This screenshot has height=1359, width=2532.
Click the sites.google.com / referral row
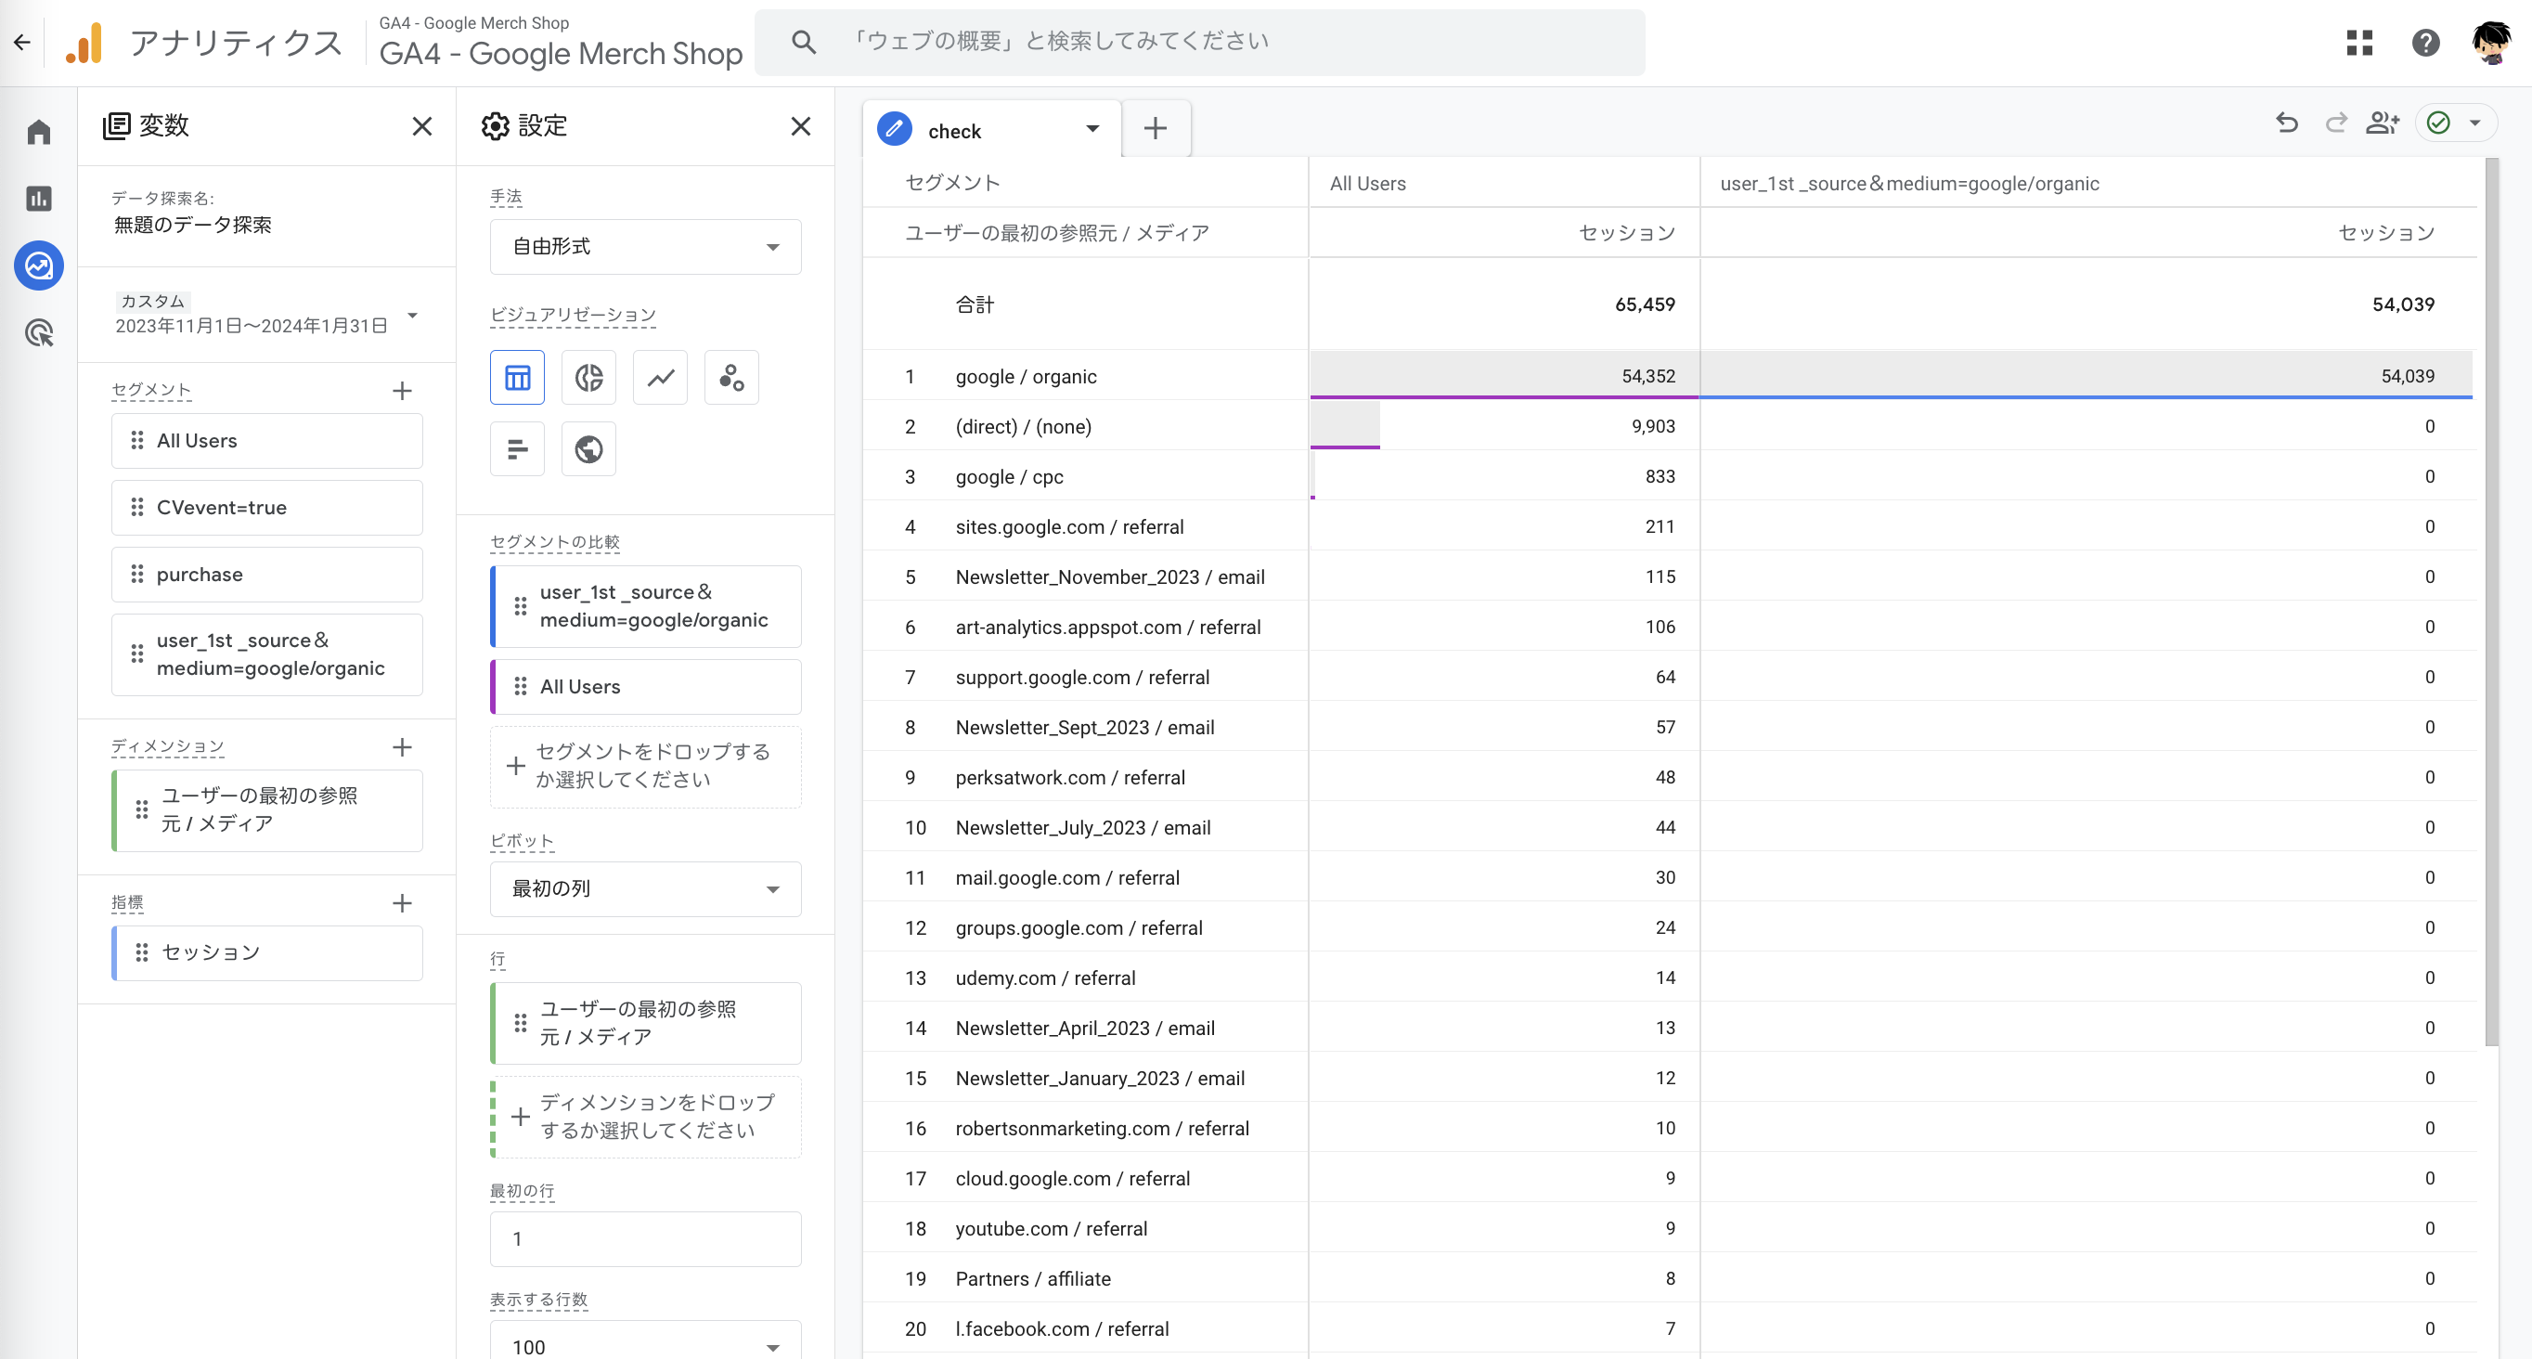(1669, 526)
